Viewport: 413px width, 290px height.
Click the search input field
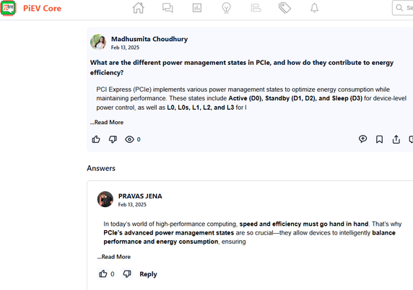[403, 8]
